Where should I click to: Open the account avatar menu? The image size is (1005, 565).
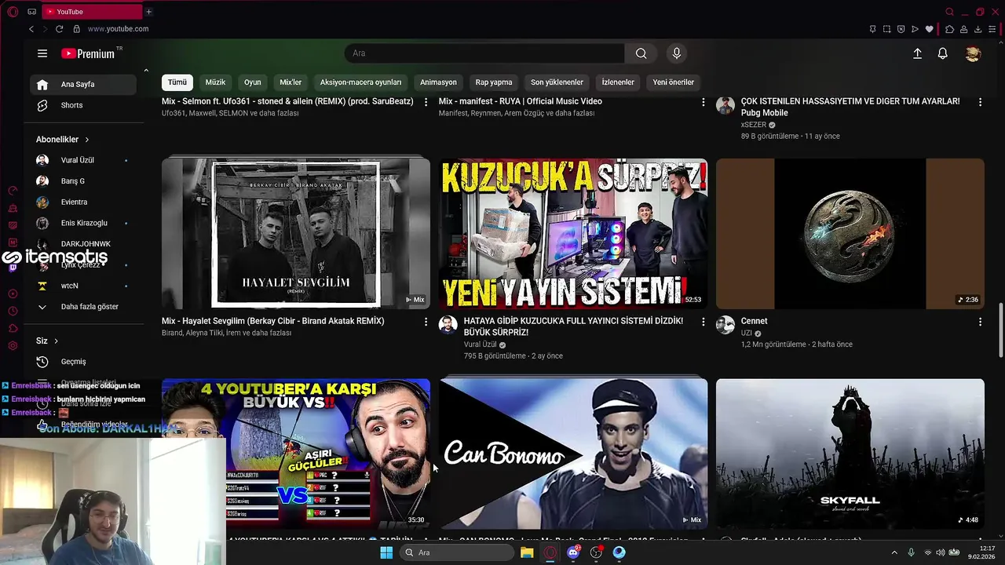click(973, 53)
